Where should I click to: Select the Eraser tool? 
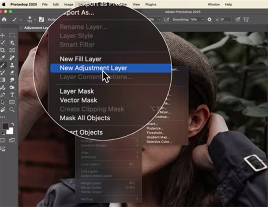12,73
